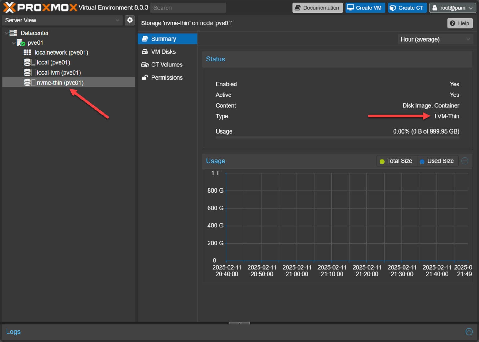Open the Permissions panel
Screen dimensions: 479x342
coord(167,77)
